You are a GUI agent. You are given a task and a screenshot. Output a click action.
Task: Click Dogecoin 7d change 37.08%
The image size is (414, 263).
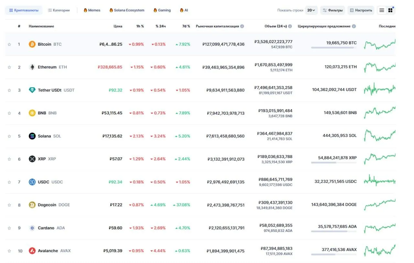point(181,205)
